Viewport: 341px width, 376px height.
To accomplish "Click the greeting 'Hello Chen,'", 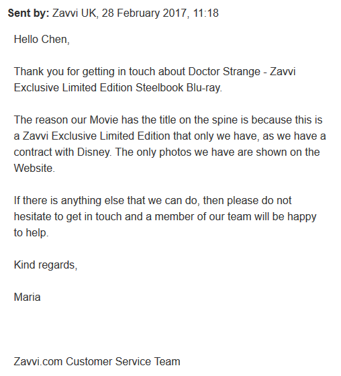I will [42, 40].
